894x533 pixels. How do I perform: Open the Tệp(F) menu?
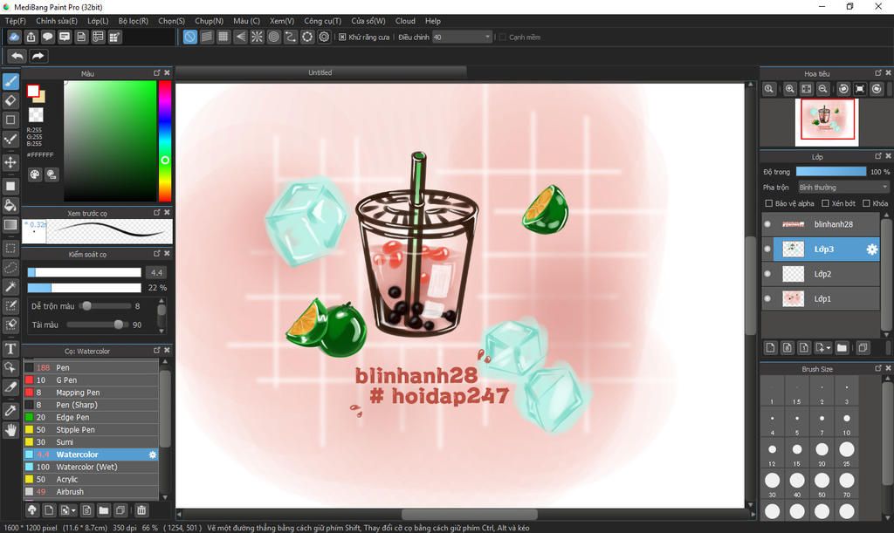(x=16, y=21)
